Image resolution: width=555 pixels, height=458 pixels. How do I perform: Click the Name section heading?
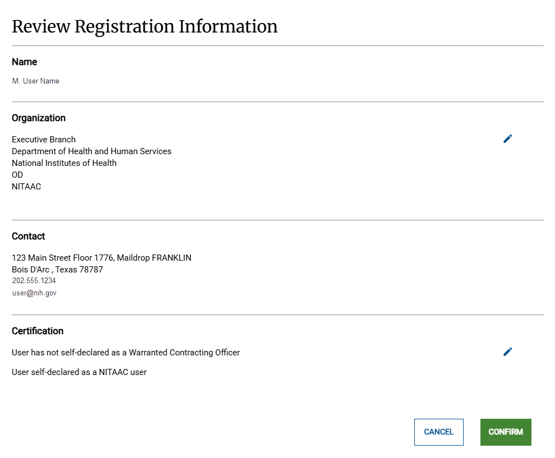[x=24, y=62]
